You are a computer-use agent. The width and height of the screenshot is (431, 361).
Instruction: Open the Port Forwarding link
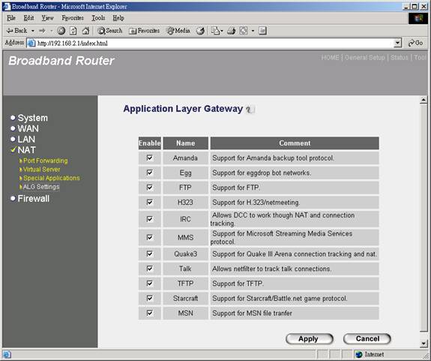click(46, 161)
